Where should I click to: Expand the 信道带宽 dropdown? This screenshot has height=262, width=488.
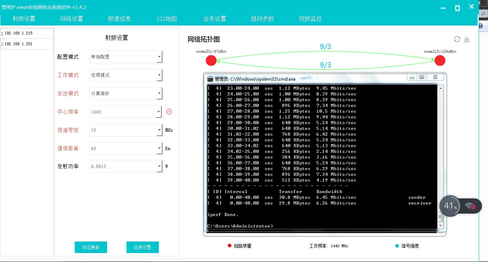pos(159,130)
